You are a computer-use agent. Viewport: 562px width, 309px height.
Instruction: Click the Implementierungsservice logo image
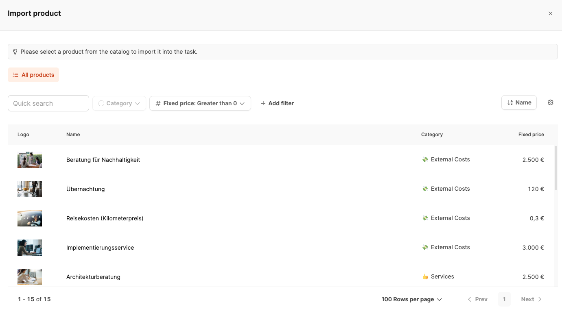click(30, 248)
